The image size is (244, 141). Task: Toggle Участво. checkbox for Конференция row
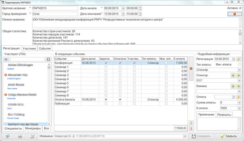coord(134,63)
